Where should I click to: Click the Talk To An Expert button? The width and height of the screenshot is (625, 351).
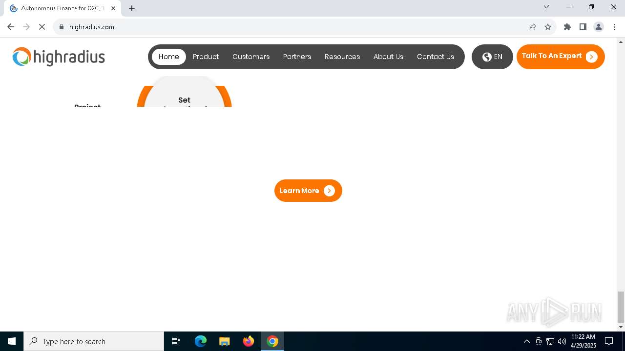tap(561, 57)
